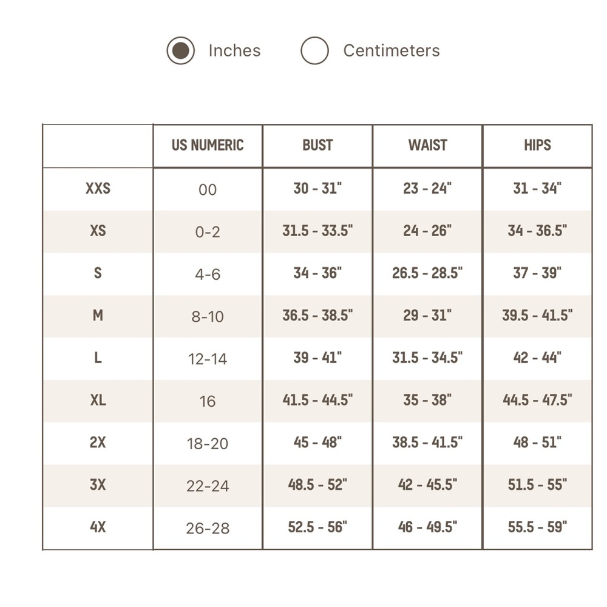Select the Centimeters radio button
Image resolution: width=607 pixels, height=607 pixels.
pos(314,51)
